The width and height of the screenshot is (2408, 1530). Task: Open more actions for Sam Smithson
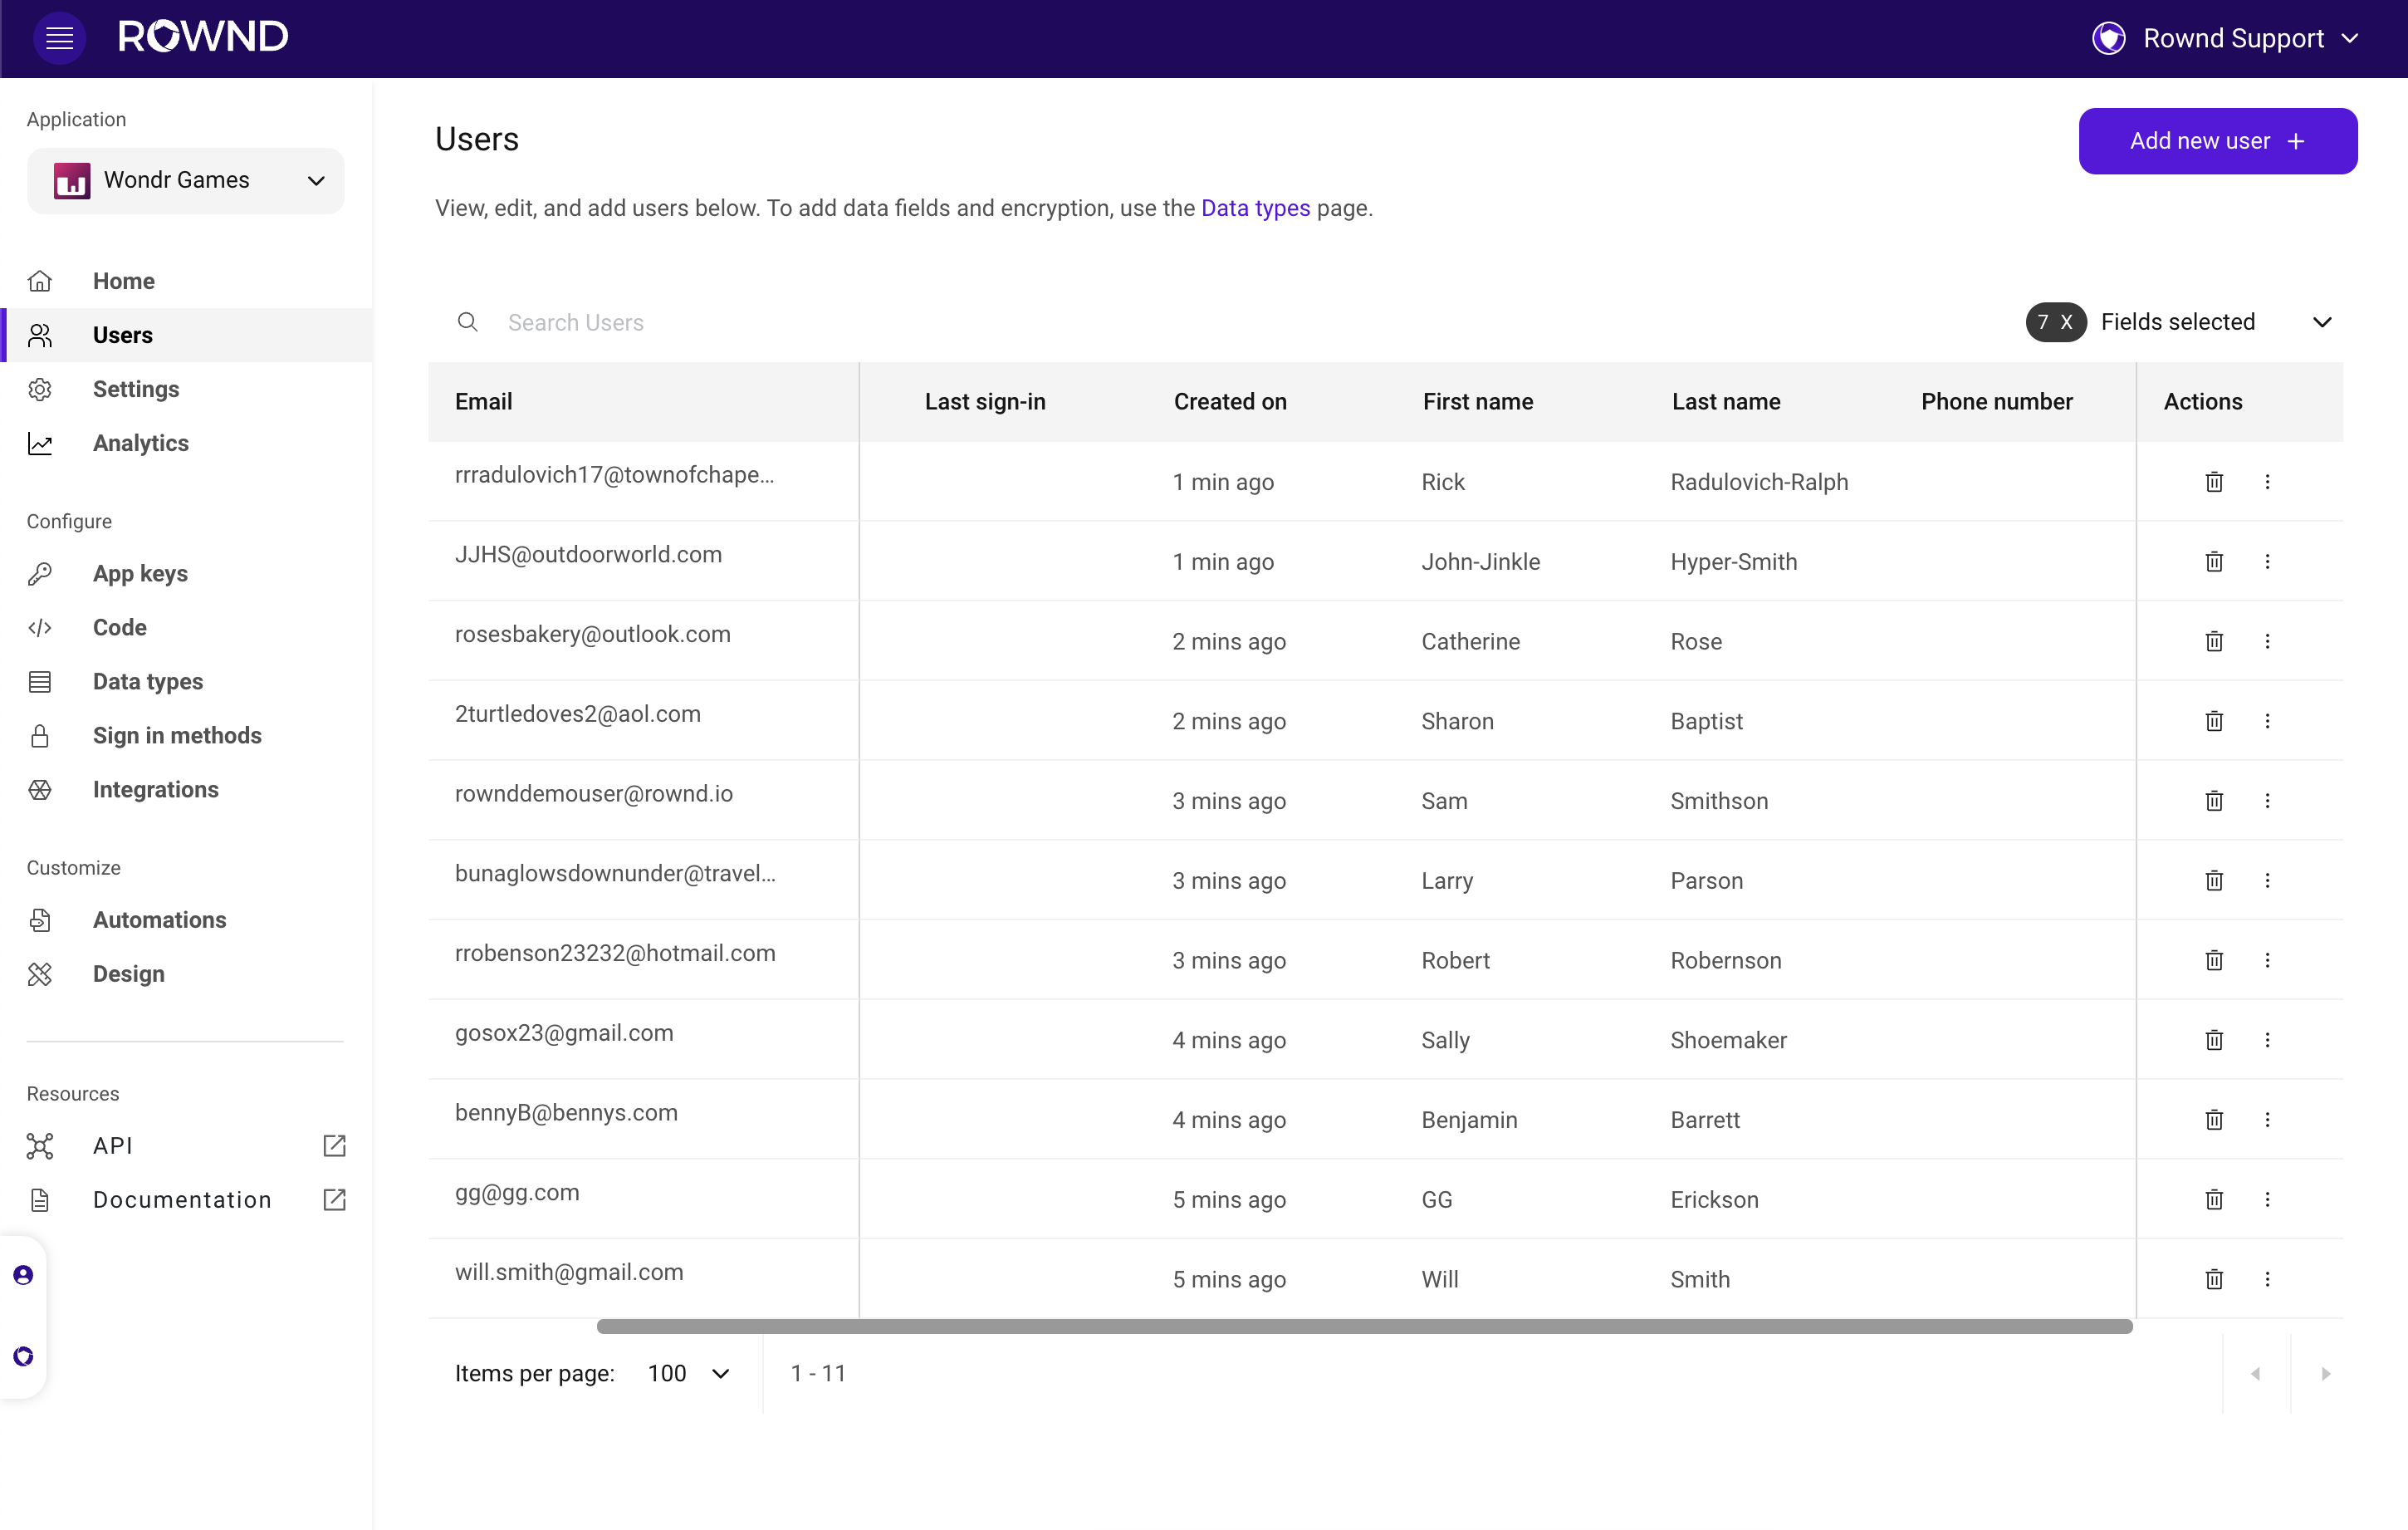pyautogui.click(x=2267, y=801)
